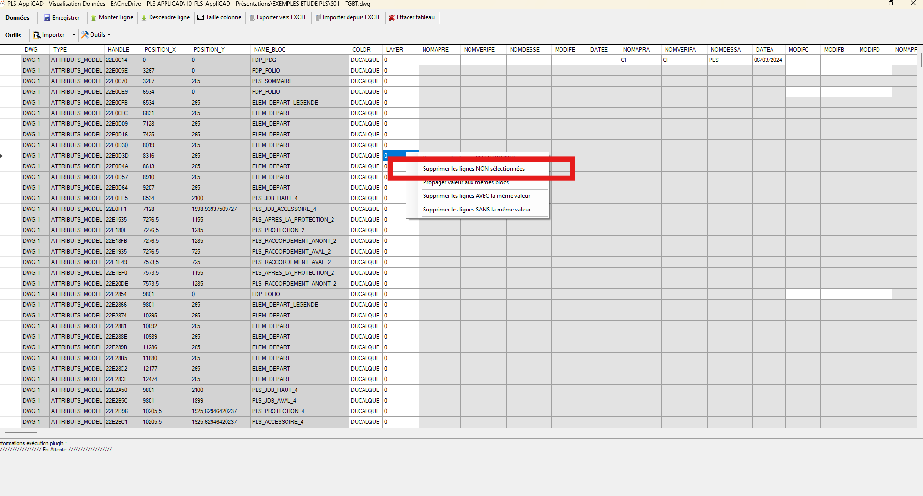Move row up with Monter Ligne
This screenshot has height=496, width=923.
point(112,18)
